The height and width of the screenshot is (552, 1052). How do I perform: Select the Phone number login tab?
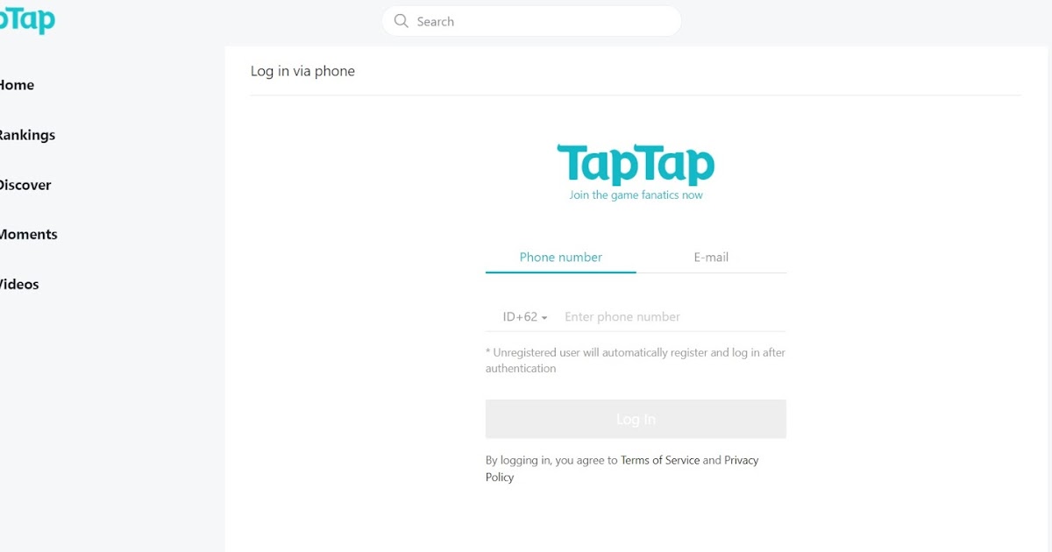560,257
